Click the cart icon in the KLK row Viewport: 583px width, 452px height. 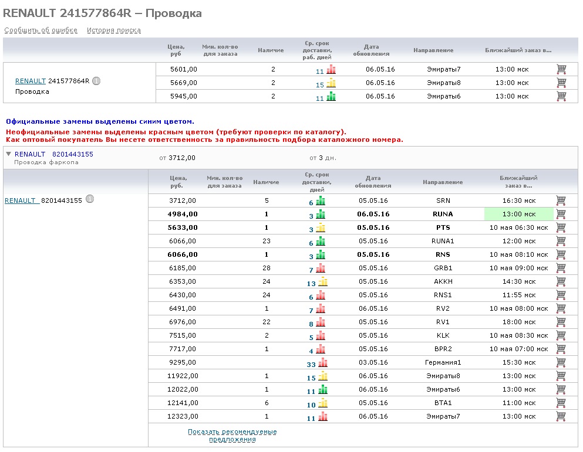coord(561,335)
